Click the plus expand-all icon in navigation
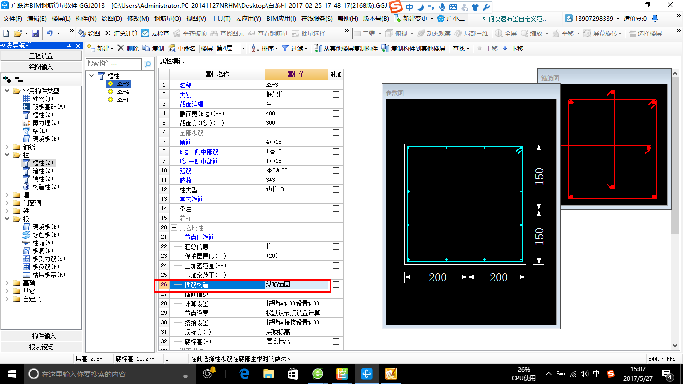This screenshot has height=384, width=683. pyautogui.click(x=7, y=79)
